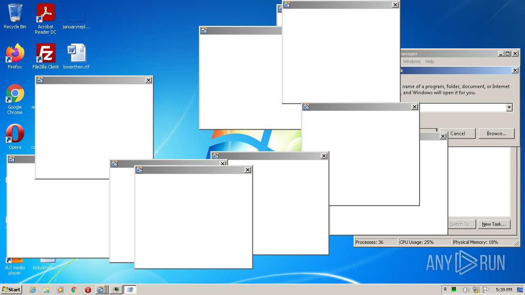Open the Windows menu in Task Manager

pos(411,61)
